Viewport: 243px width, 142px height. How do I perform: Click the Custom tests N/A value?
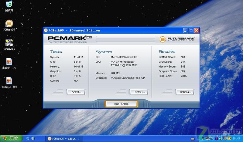(76, 81)
